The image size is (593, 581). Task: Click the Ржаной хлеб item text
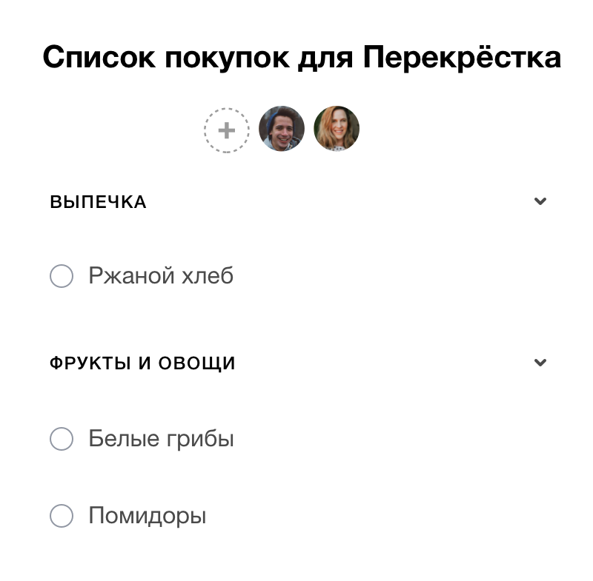coord(160,275)
